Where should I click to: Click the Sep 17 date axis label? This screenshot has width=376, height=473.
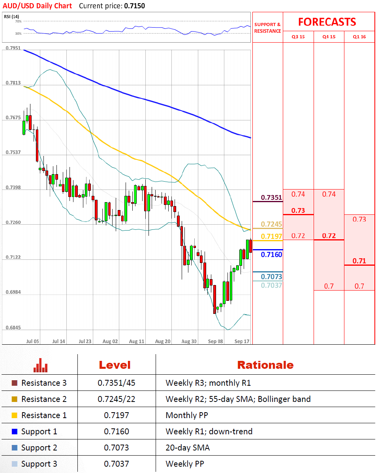(242, 341)
